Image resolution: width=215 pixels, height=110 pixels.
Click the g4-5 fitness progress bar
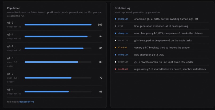[58, 62]
